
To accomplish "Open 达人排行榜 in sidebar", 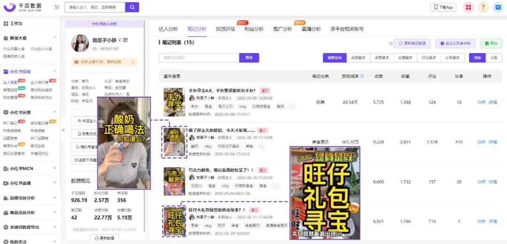I will (x=39, y=83).
